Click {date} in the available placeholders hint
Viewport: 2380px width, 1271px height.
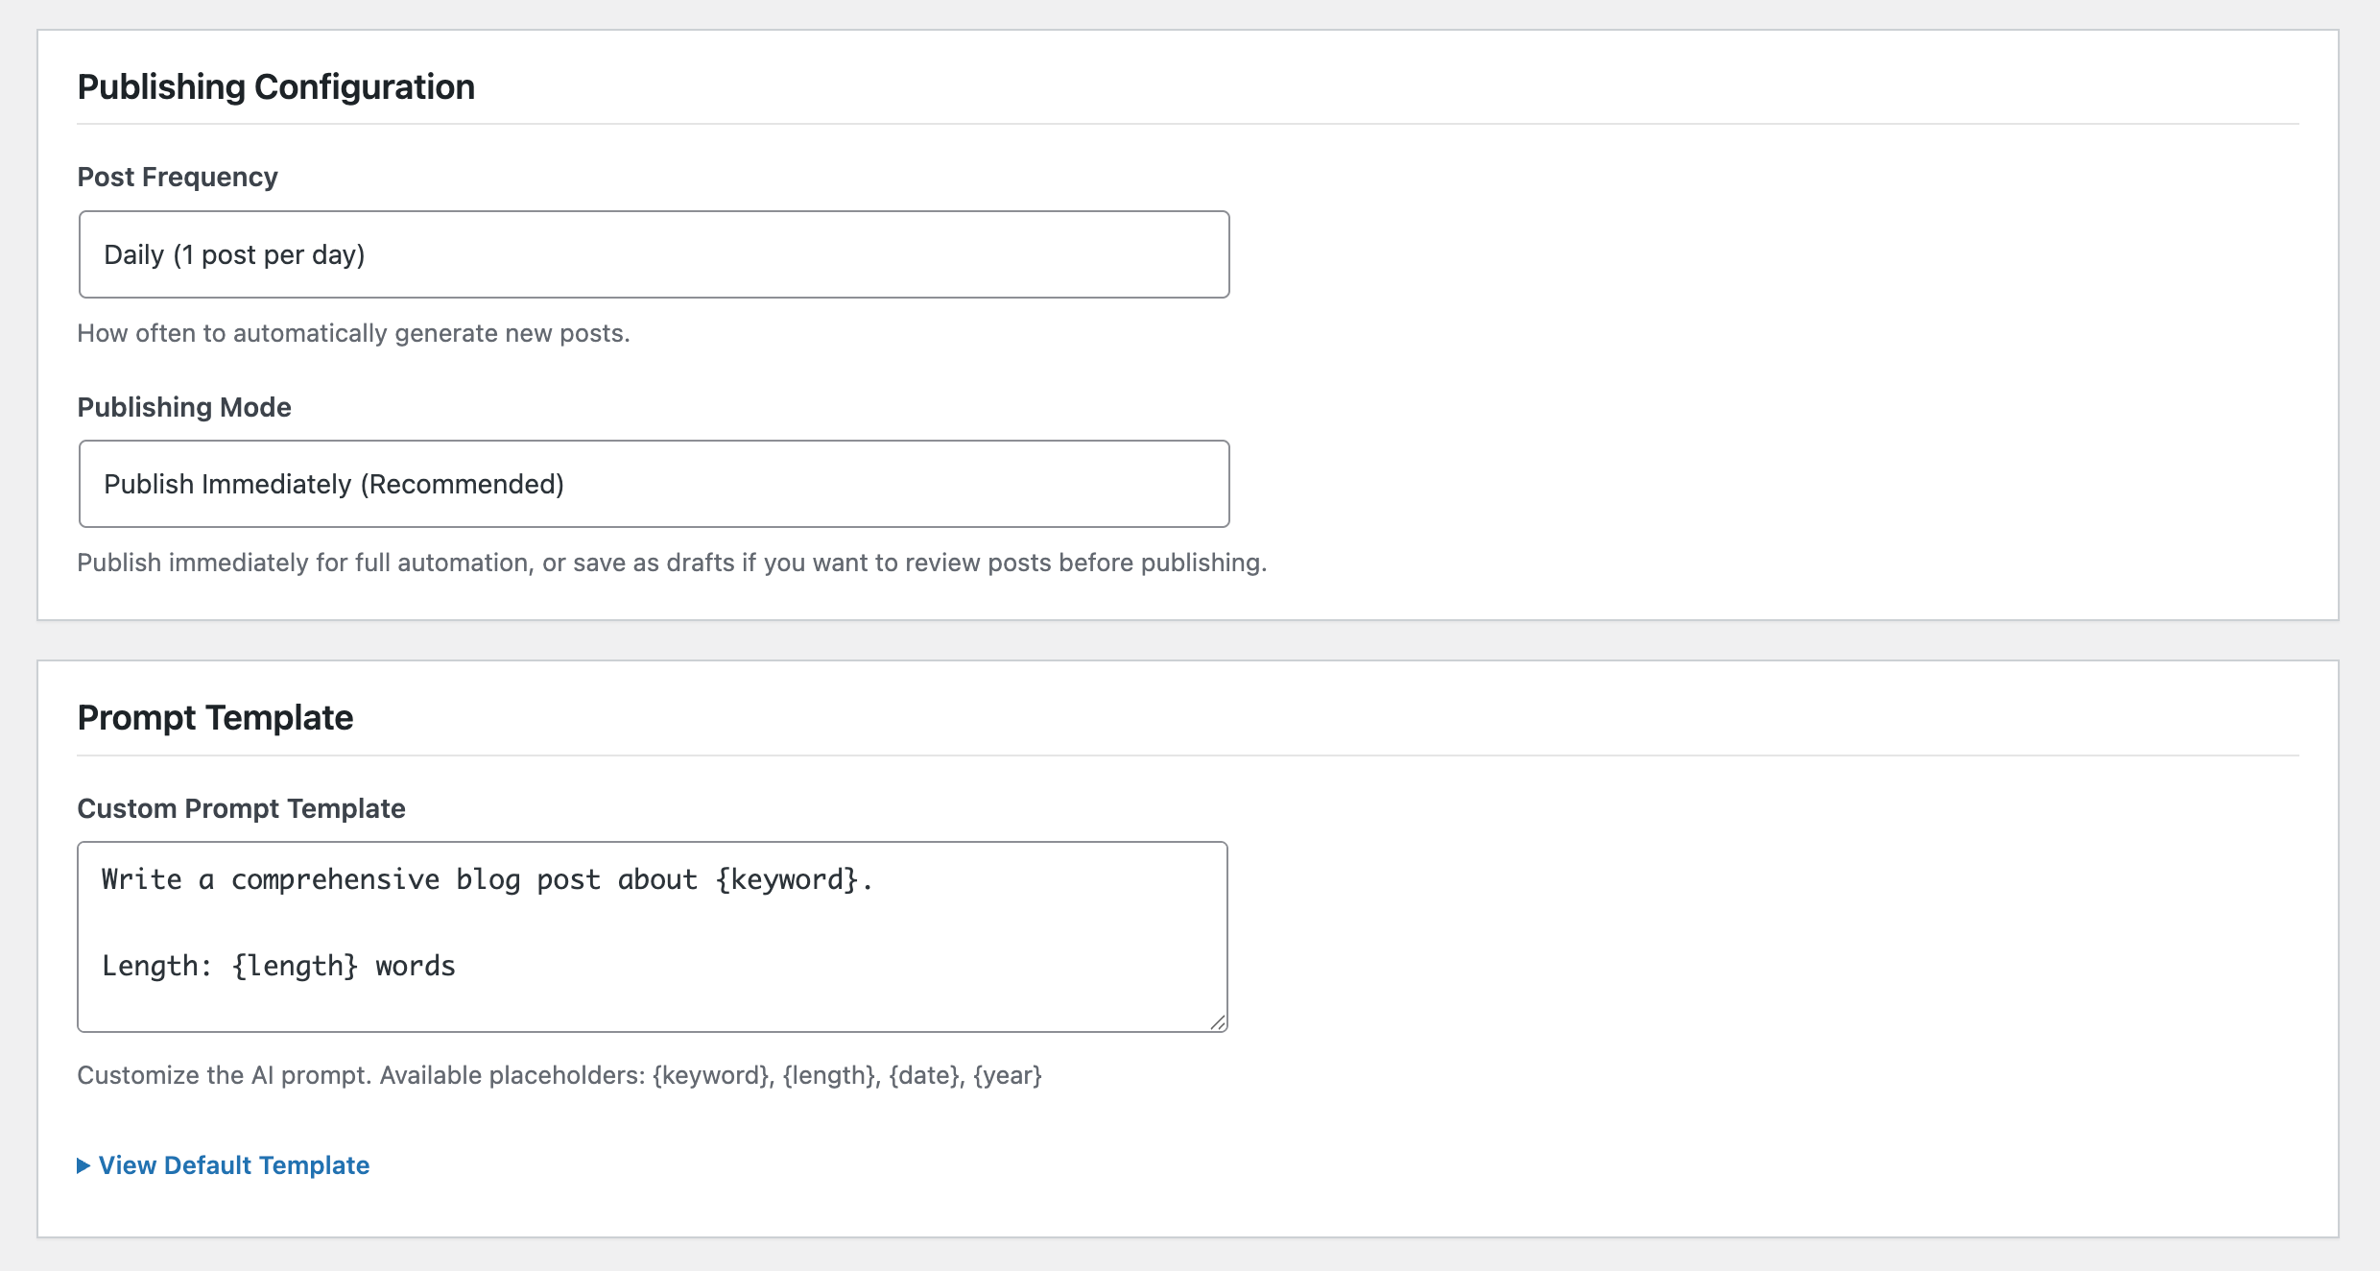coord(923,1075)
